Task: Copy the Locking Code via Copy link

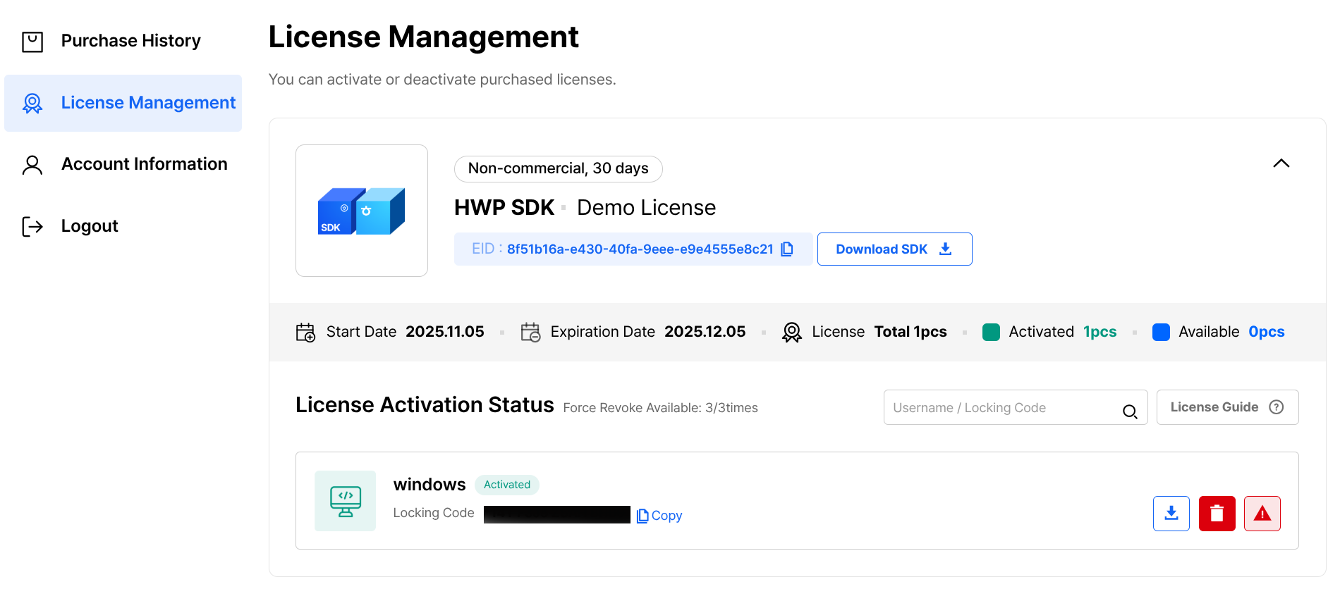Action: [659, 516]
